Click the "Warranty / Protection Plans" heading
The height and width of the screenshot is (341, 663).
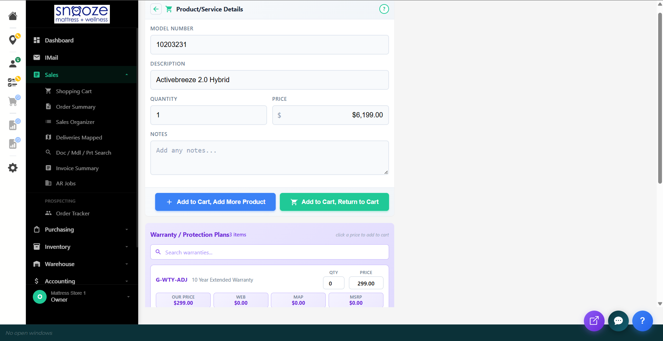click(x=190, y=235)
